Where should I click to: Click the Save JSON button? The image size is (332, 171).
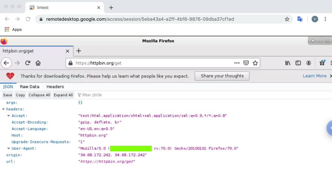pyautogui.click(x=8, y=95)
